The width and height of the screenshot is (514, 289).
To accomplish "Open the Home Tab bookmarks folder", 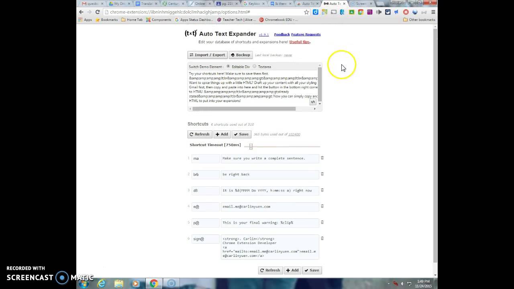I will 132,20.
